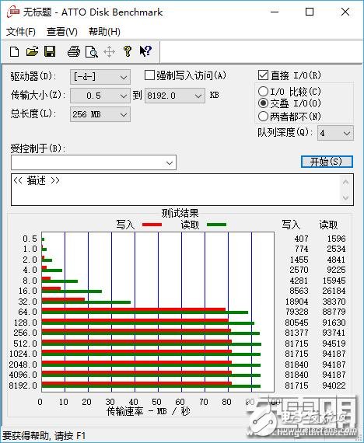Click the 传输速率 - MB / 秒 axis label

click(149, 411)
